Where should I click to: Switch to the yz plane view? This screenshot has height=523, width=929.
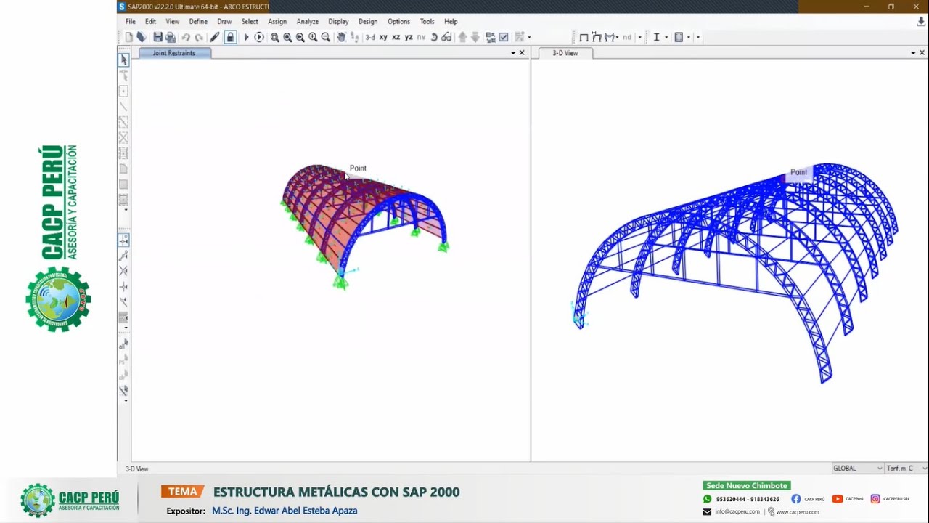pos(409,37)
